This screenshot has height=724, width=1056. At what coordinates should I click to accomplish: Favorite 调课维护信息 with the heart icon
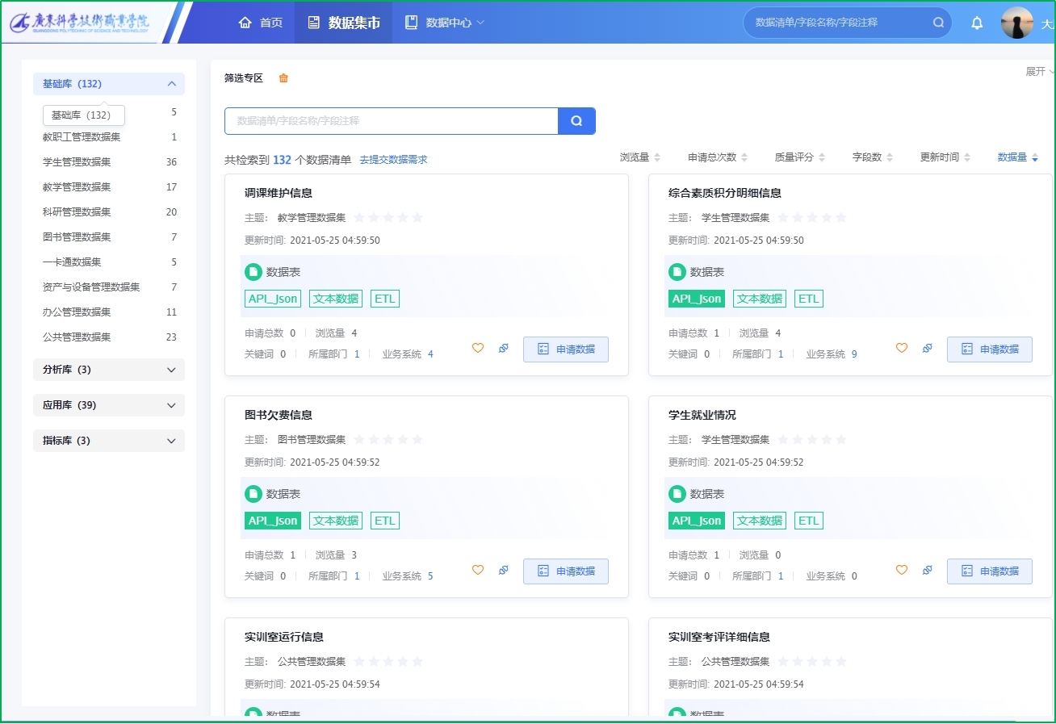478,348
